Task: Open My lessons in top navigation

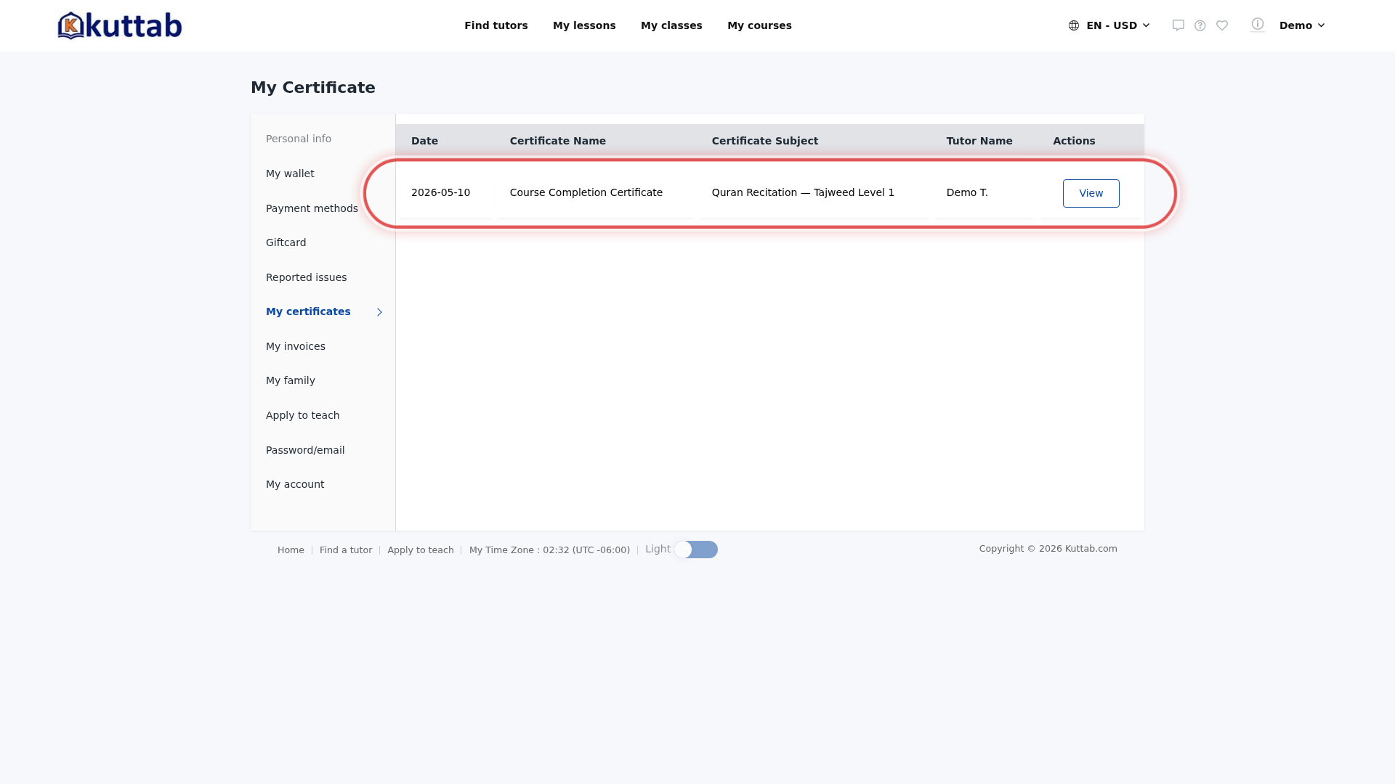Action: click(x=584, y=25)
